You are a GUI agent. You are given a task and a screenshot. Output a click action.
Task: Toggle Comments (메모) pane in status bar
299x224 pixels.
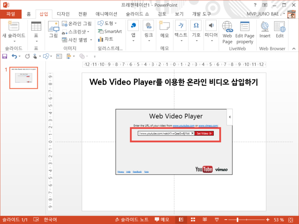pos(162,219)
